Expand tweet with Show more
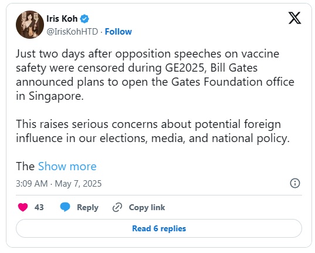This screenshot has height=253, width=315. [x=67, y=166]
